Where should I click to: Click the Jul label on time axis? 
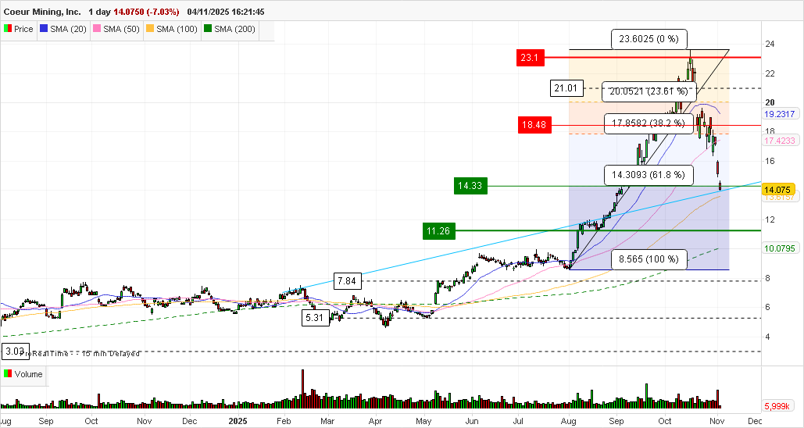tap(518, 421)
